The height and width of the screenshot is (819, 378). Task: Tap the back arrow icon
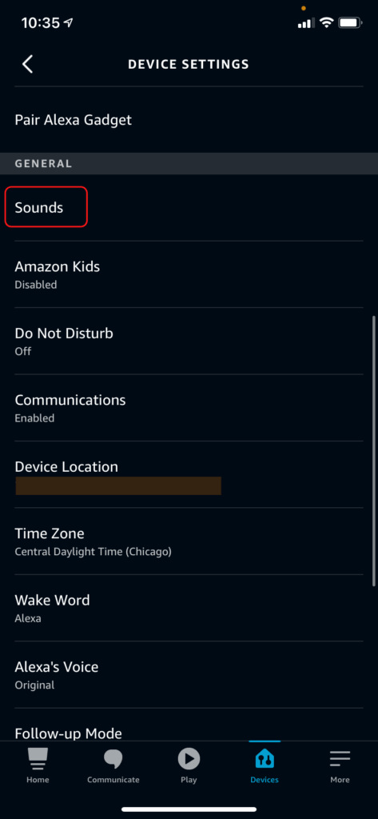(28, 64)
